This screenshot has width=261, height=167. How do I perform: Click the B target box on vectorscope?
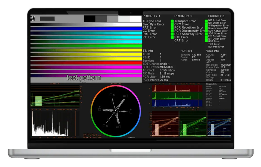(130, 112)
